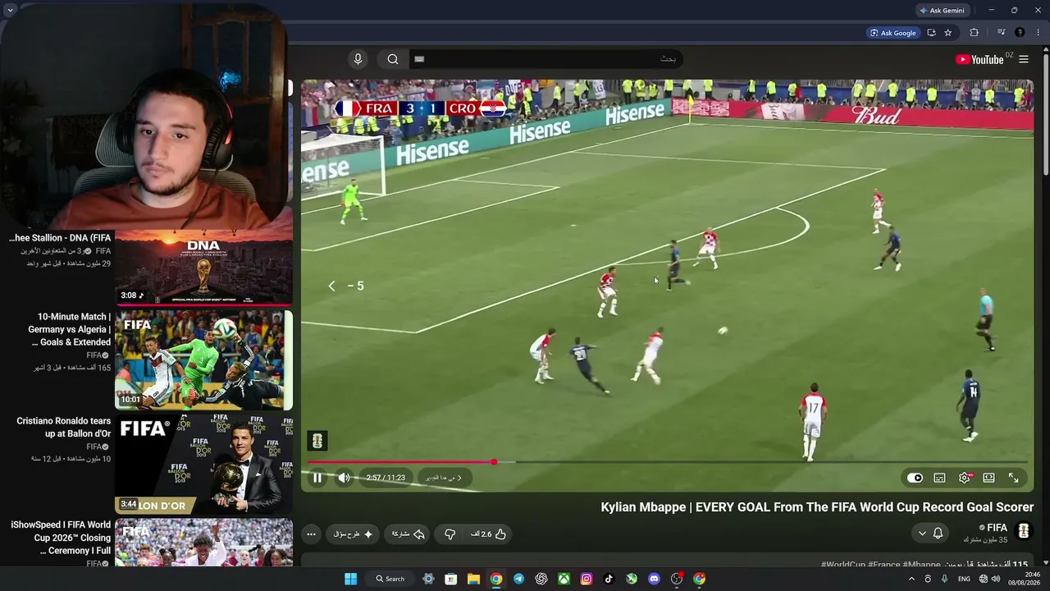1050x591 pixels.
Task: Open ChatGPT app in the taskbar
Action: pyautogui.click(x=541, y=579)
